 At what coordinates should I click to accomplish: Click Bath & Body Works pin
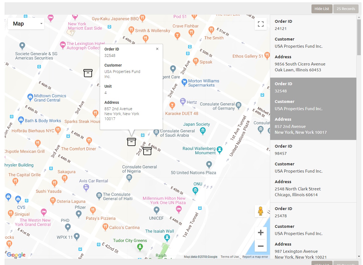[21, 120]
